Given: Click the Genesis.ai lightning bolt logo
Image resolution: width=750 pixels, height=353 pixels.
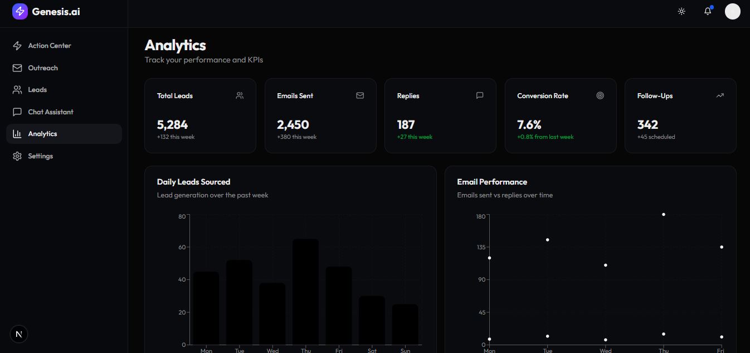Looking at the screenshot, I should point(20,12).
